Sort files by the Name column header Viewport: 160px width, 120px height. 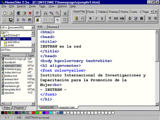(14, 55)
